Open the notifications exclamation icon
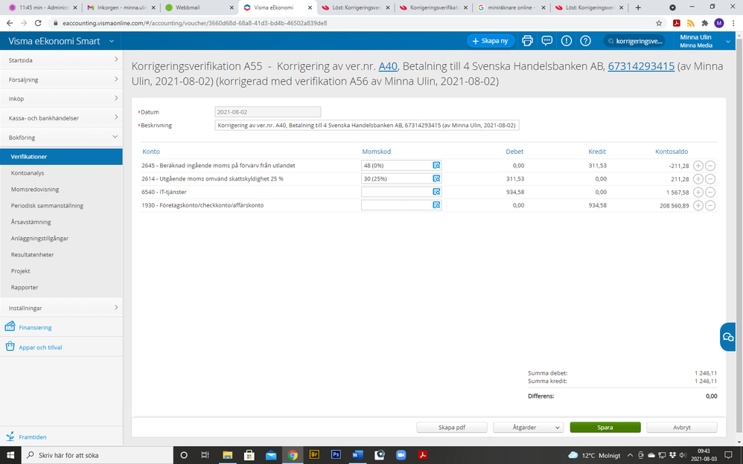Screen dimensions: 743x464 [x=567, y=41]
